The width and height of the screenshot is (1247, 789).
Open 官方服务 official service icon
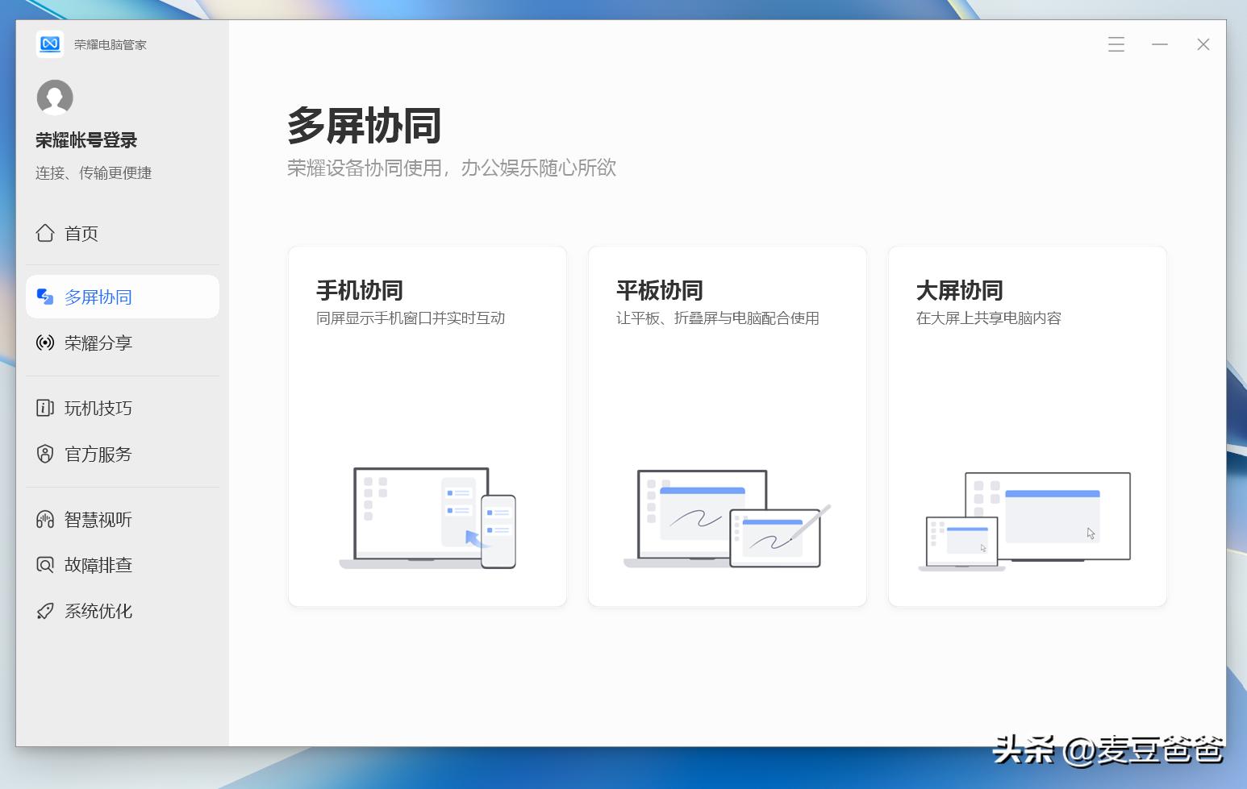(44, 454)
